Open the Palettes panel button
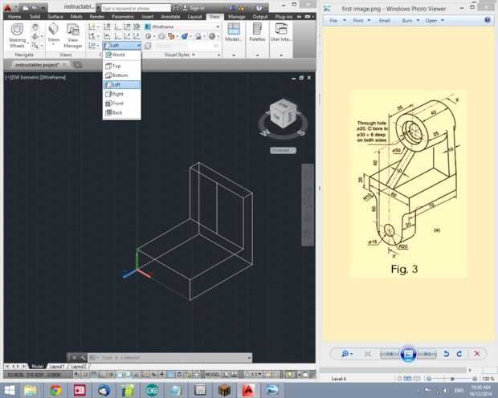498x398 pixels. pos(257,32)
